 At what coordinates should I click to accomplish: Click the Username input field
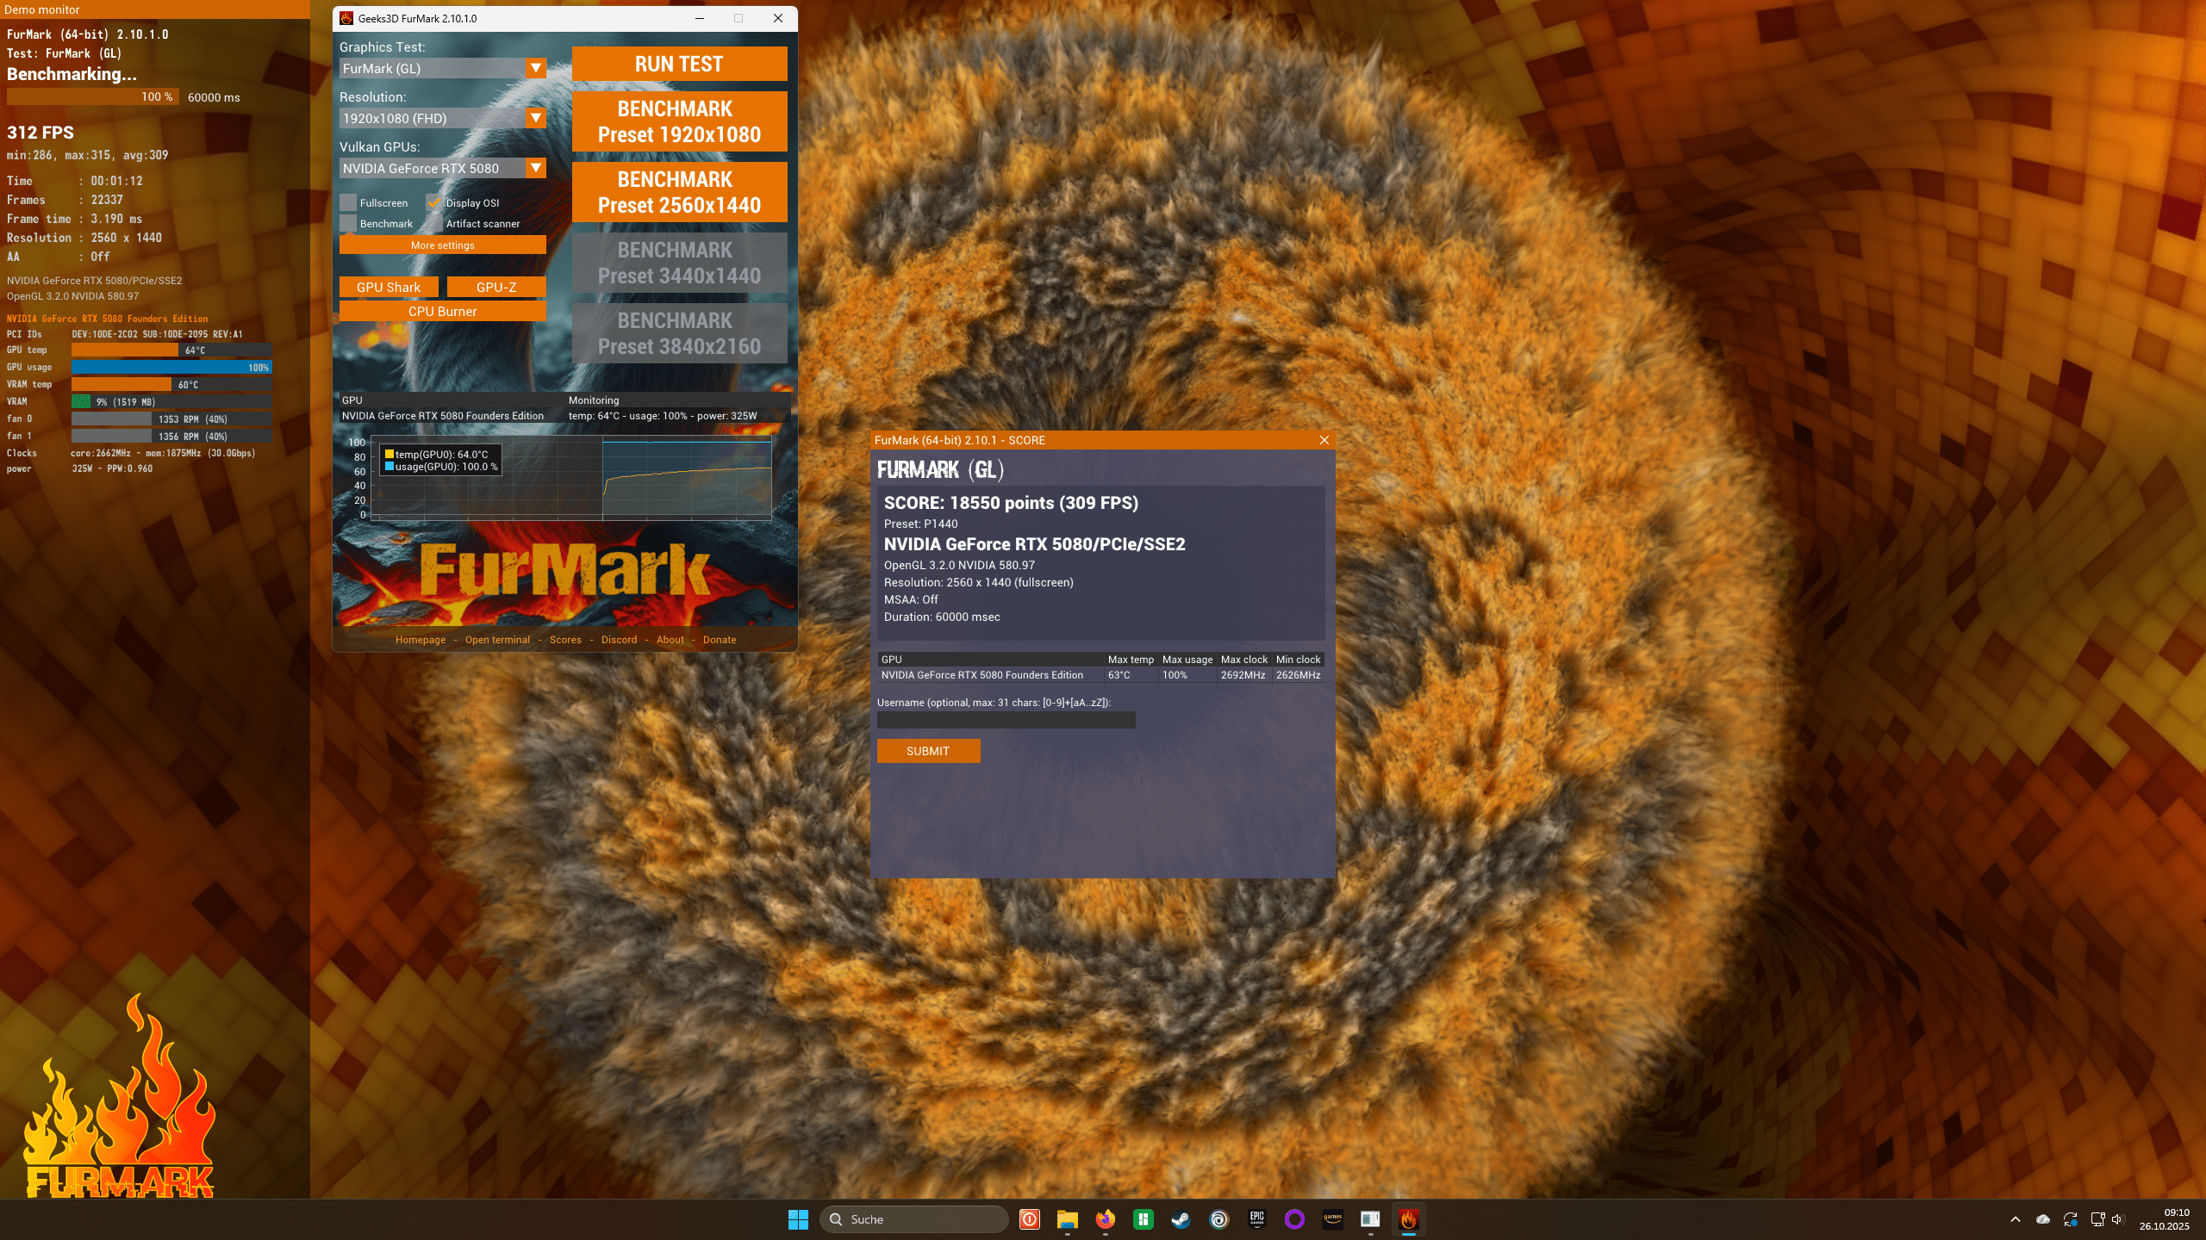(x=1006, y=720)
